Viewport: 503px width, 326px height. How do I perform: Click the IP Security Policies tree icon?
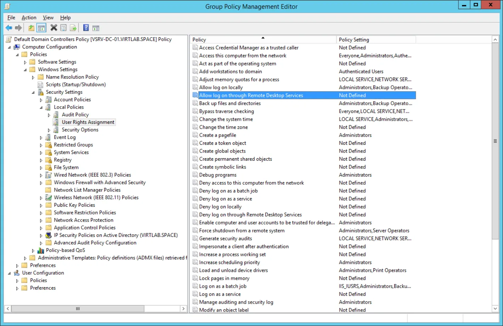coord(49,235)
